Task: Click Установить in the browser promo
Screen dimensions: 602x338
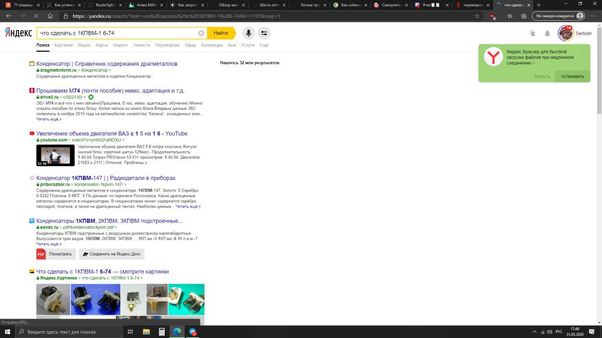Action: (x=572, y=77)
